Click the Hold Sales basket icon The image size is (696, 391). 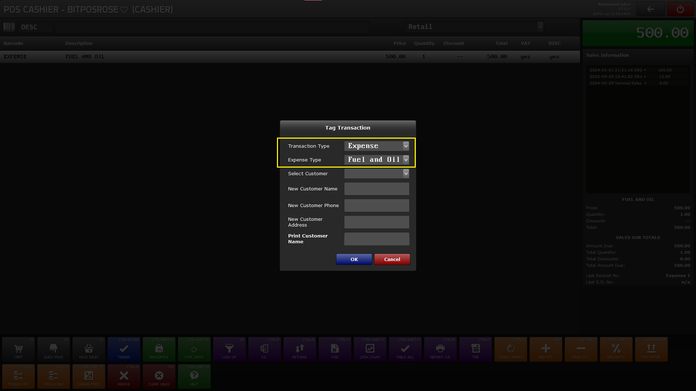click(89, 349)
